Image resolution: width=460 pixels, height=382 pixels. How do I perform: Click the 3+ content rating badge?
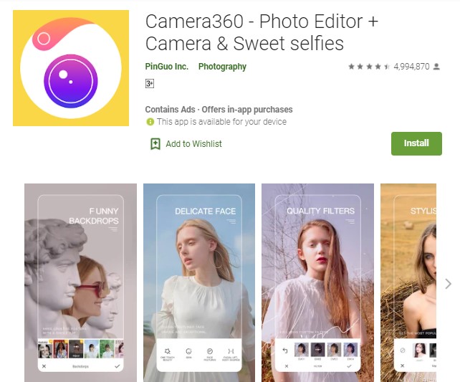point(150,84)
